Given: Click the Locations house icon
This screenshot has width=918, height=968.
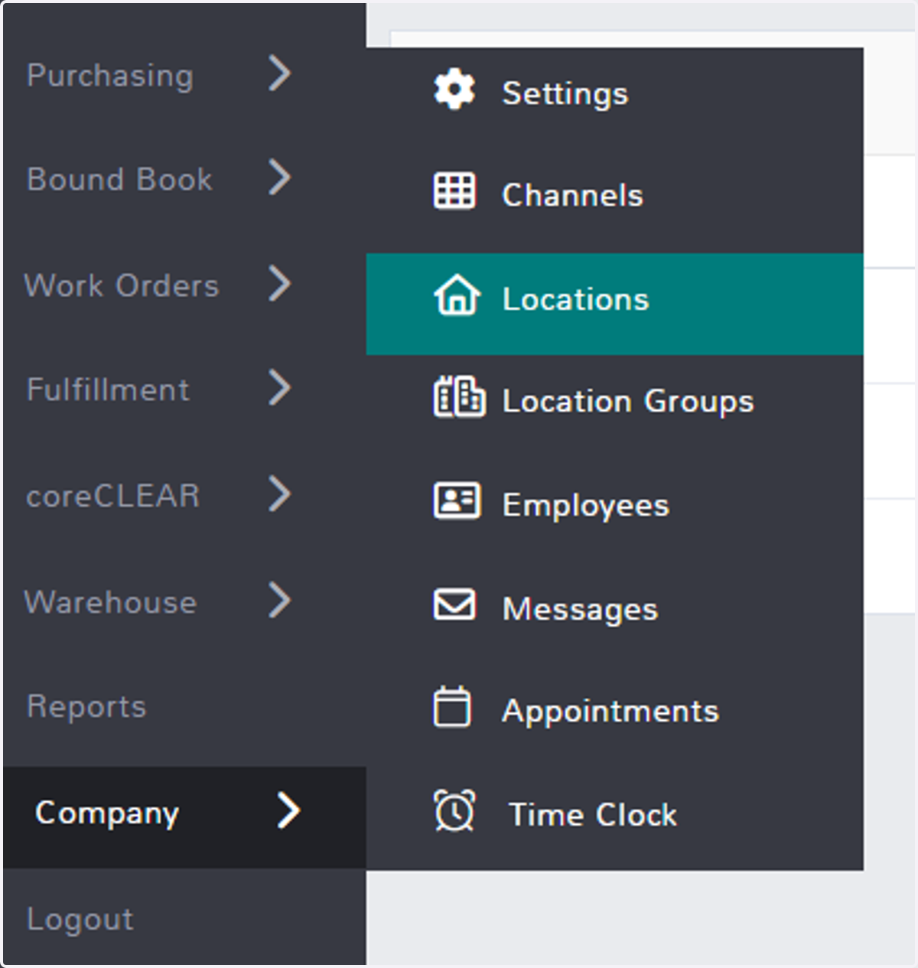Looking at the screenshot, I should pyautogui.click(x=457, y=295).
